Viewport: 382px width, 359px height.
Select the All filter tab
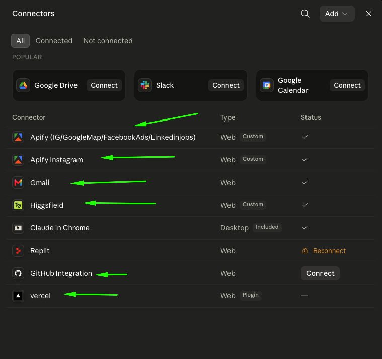pyautogui.click(x=20, y=41)
